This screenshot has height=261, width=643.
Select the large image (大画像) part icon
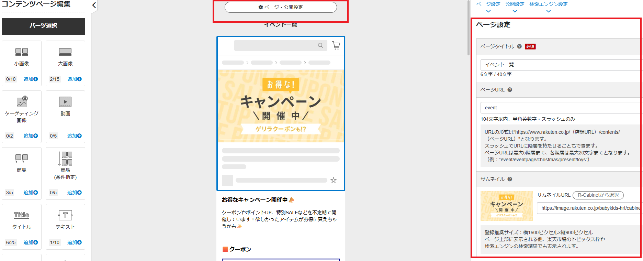click(65, 52)
